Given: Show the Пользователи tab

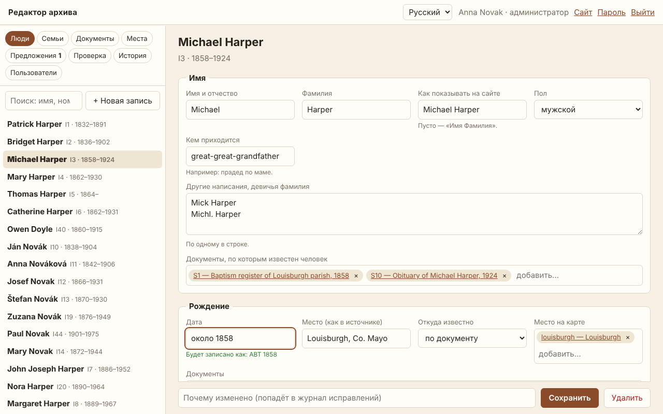Looking at the screenshot, I should pos(34,73).
